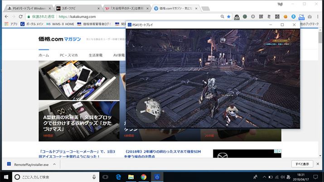Expand the RemotePlayInstaller.exe download options arrow
This screenshot has height=182, width=324.
(54, 164)
